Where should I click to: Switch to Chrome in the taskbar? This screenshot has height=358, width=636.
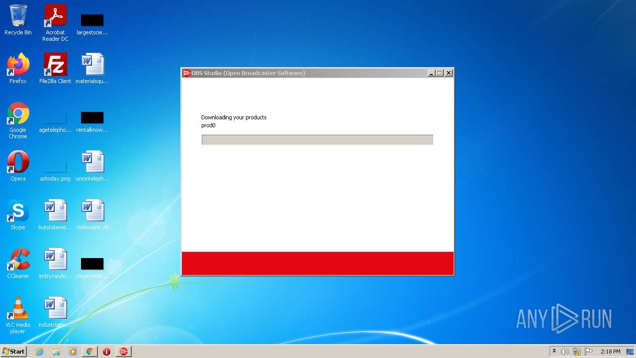coord(90,352)
